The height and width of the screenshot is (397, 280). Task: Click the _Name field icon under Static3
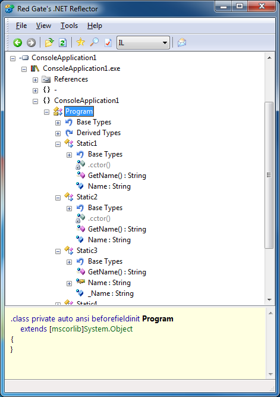80,293
